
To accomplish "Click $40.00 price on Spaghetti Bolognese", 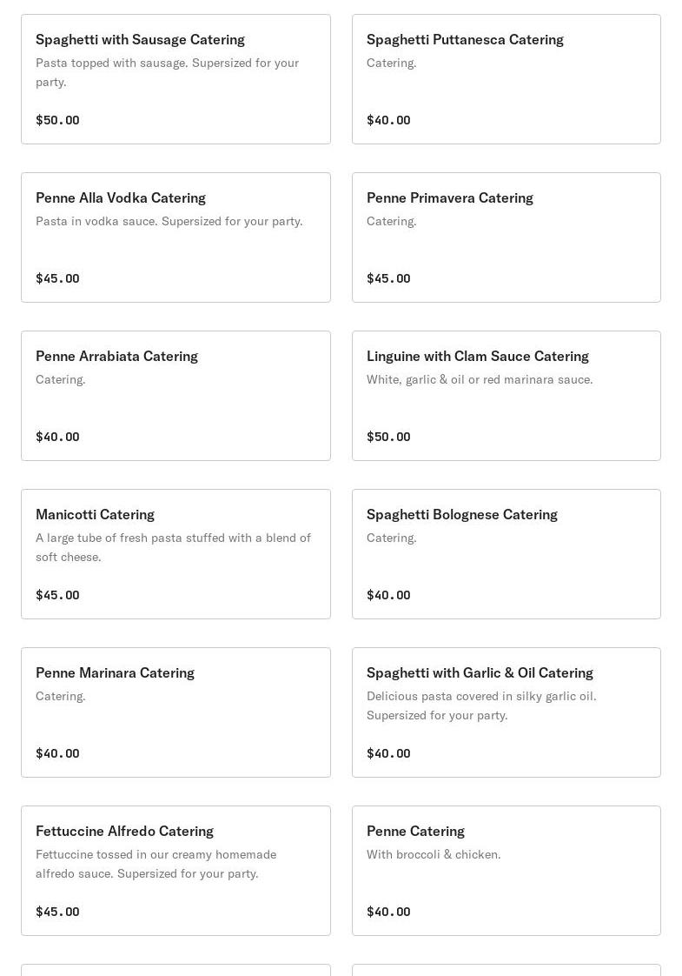I will coord(388,595).
